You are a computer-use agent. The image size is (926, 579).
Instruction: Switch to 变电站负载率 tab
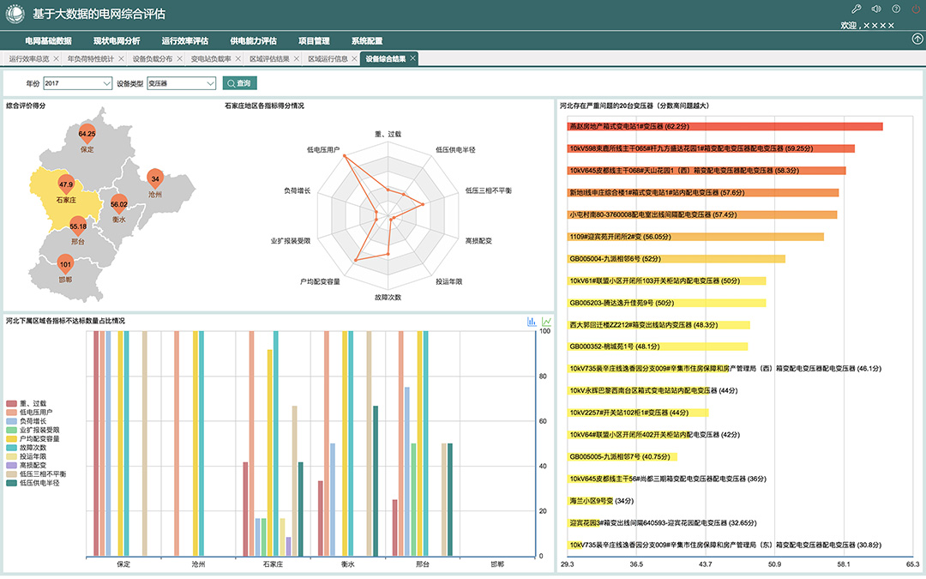pyautogui.click(x=210, y=59)
